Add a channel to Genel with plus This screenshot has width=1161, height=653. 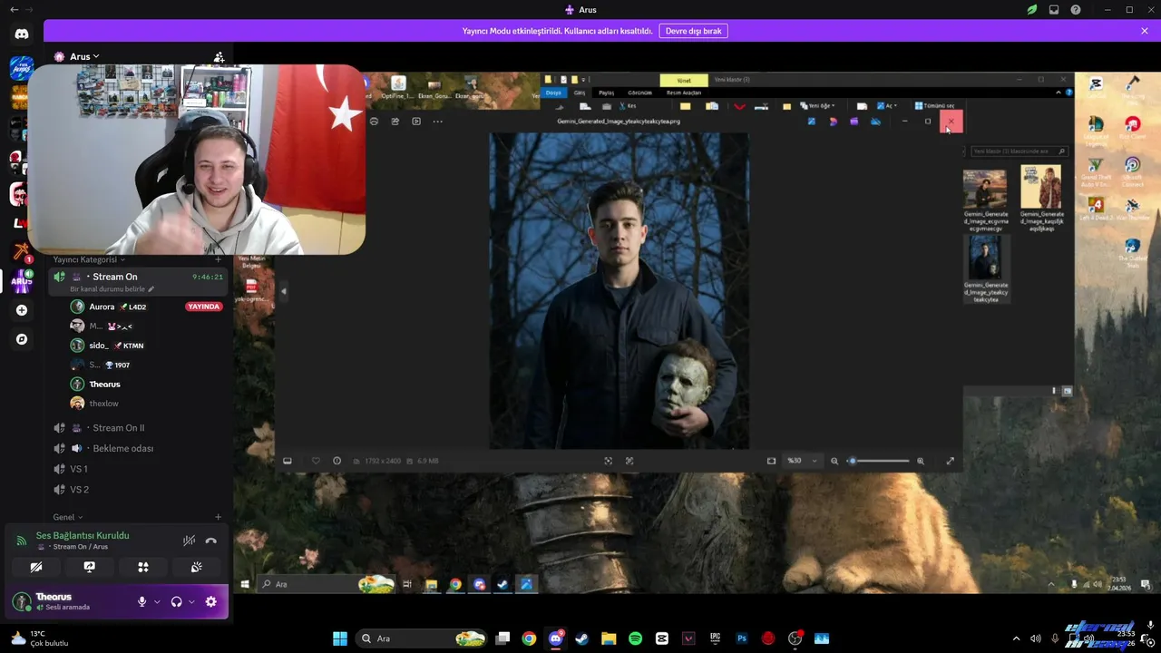(218, 517)
